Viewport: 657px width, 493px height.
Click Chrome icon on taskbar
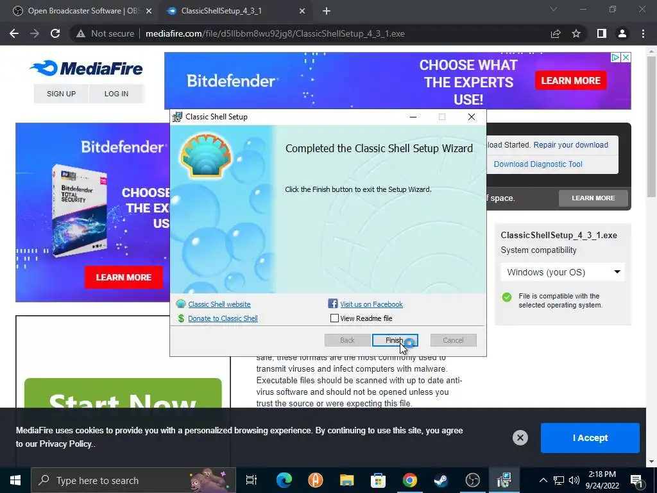410,480
